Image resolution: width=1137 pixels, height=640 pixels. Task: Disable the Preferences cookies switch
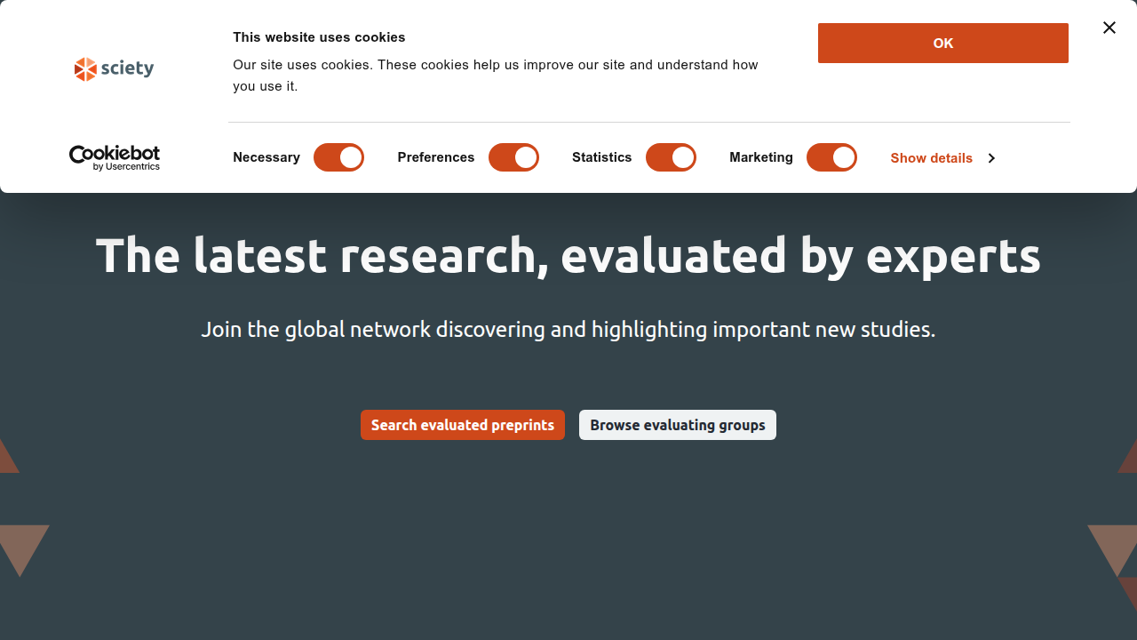click(513, 157)
